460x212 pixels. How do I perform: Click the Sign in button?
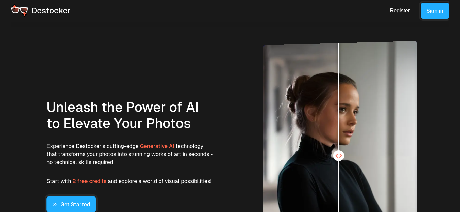(x=435, y=11)
